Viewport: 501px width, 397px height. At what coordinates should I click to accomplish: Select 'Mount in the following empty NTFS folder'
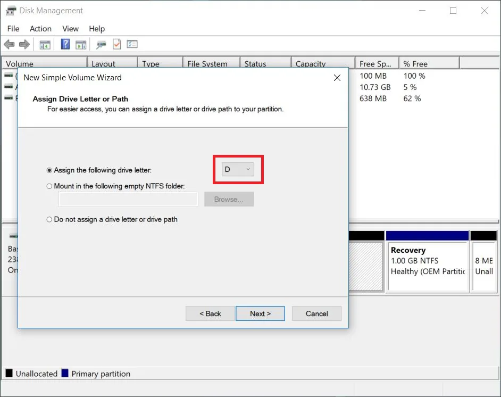pyautogui.click(x=49, y=186)
